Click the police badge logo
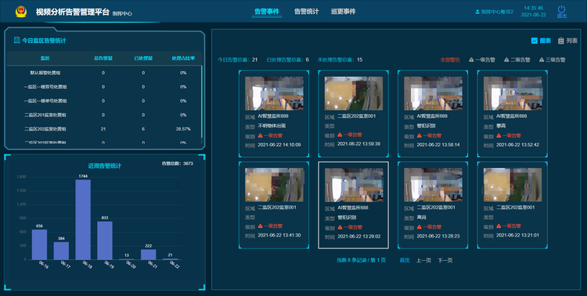This screenshot has height=296, width=587. pyautogui.click(x=21, y=12)
